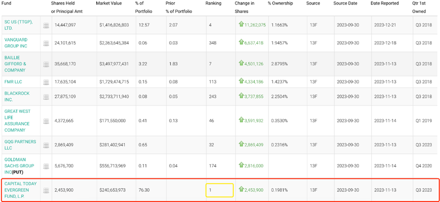Follow the CAPITAL TODAY EVERGREEN FUND link
The image size is (440, 202).
[20, 190]
